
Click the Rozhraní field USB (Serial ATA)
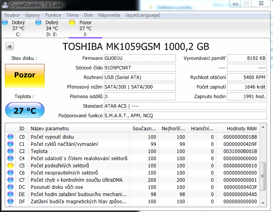tap(140, 77)
